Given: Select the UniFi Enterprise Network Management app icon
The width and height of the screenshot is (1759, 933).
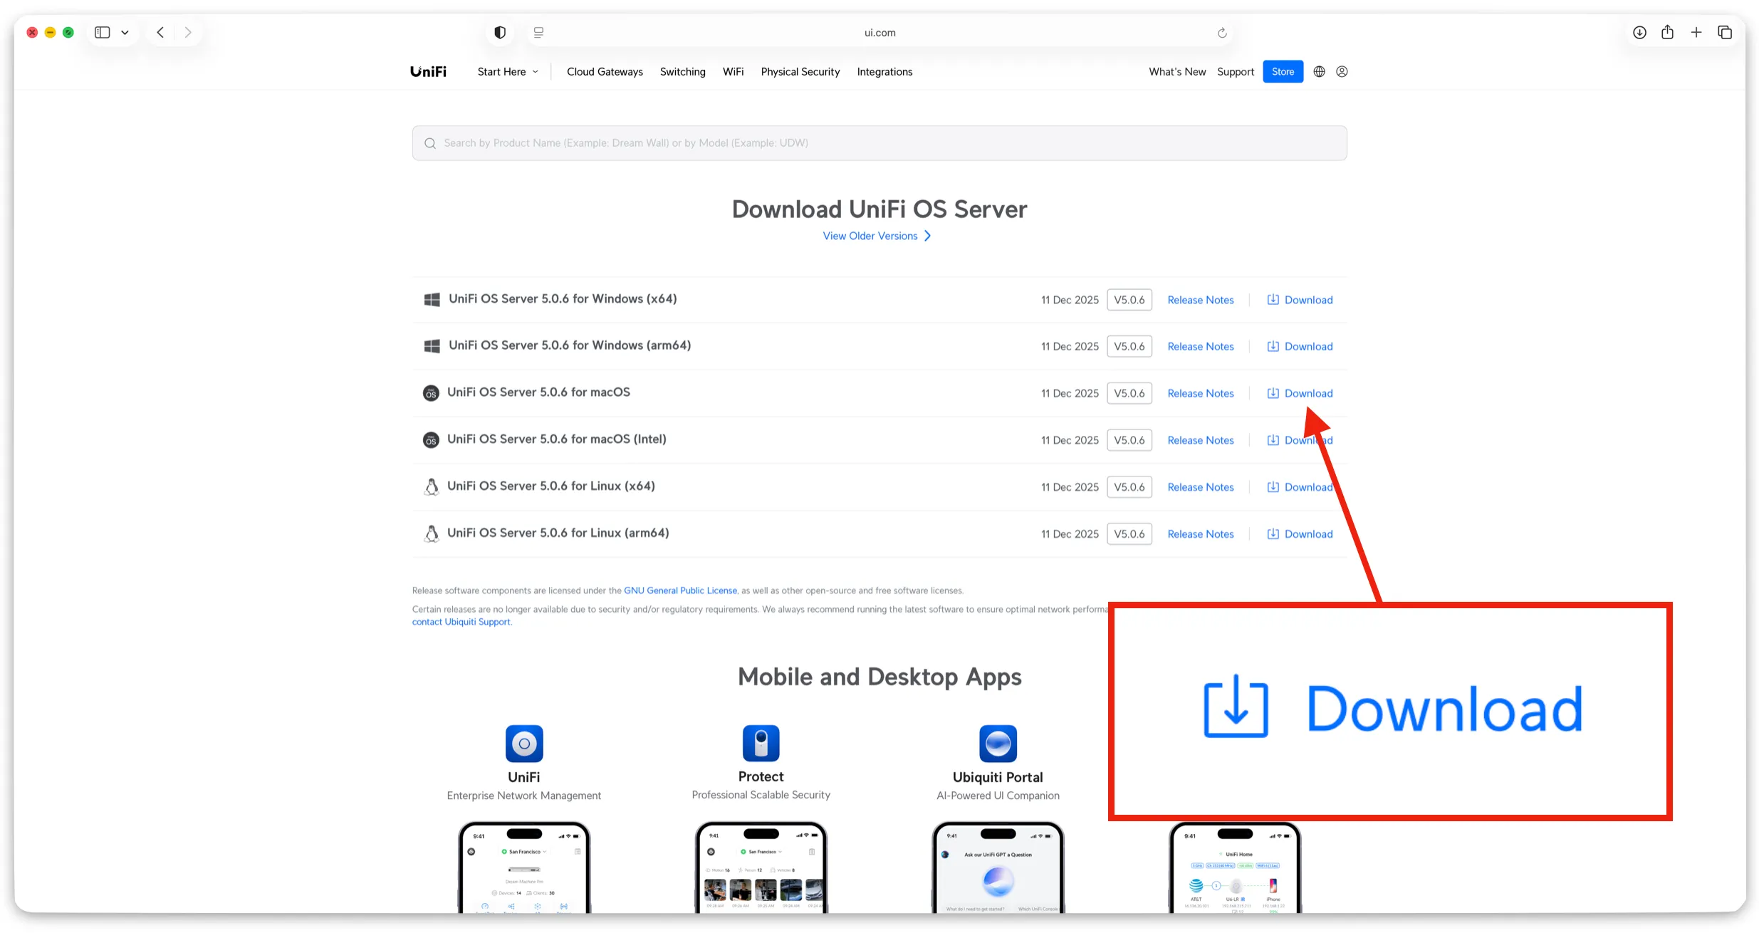Looking at the screenshot, I should [x=523, y=744].
